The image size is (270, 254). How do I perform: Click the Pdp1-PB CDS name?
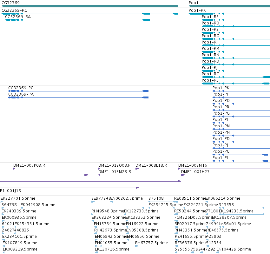click(x=221, y=107)
